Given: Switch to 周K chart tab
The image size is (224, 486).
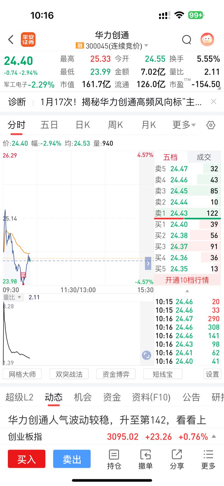Looking at the screenshot, I should (x=116, y=125).
